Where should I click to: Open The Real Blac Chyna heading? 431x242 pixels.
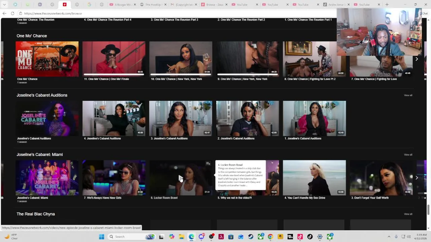coord(36,214)
